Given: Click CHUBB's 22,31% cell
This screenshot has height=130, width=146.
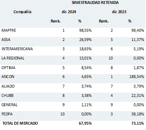Looking at the screenshot, I should click(138, 95).
